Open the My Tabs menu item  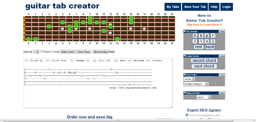(173, 7)
